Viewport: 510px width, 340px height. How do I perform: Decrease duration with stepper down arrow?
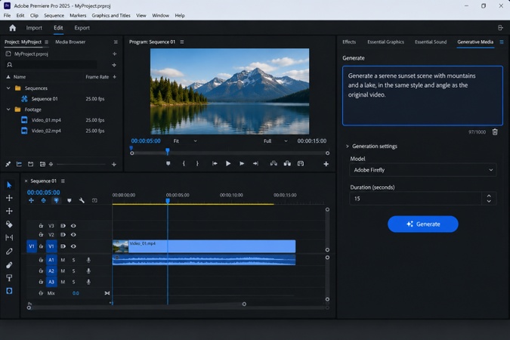[x=489, y=202]
